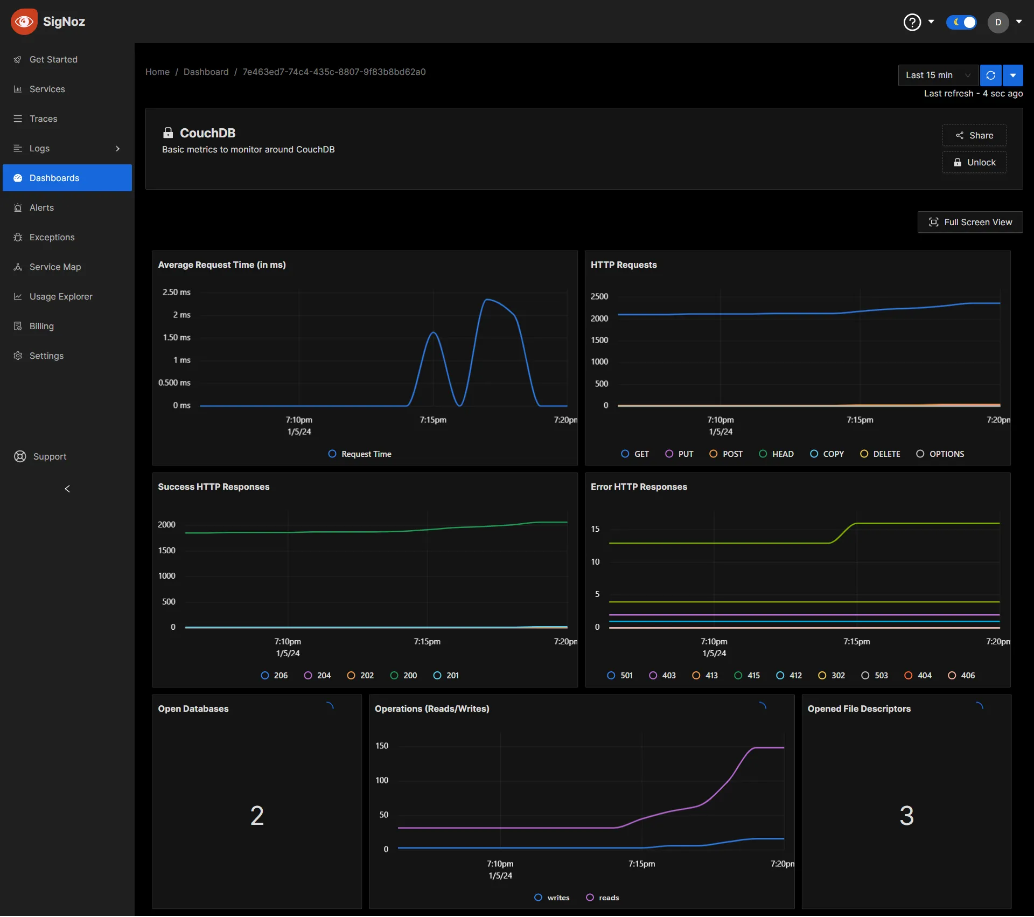Toggle the GET request radio button

tap(625, 453)
